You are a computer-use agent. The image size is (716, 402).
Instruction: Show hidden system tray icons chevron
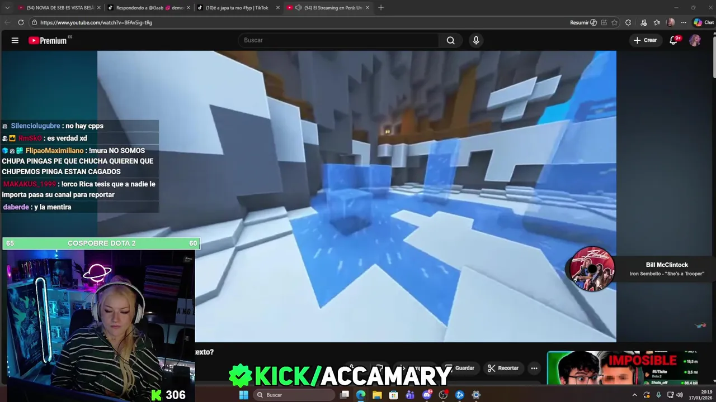click(x=634, y=395)
